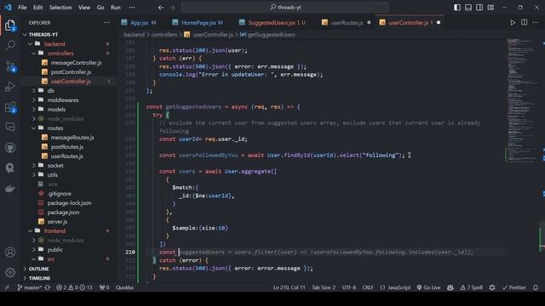
Task: Open the remote window indicator
Action: [7, 287]
